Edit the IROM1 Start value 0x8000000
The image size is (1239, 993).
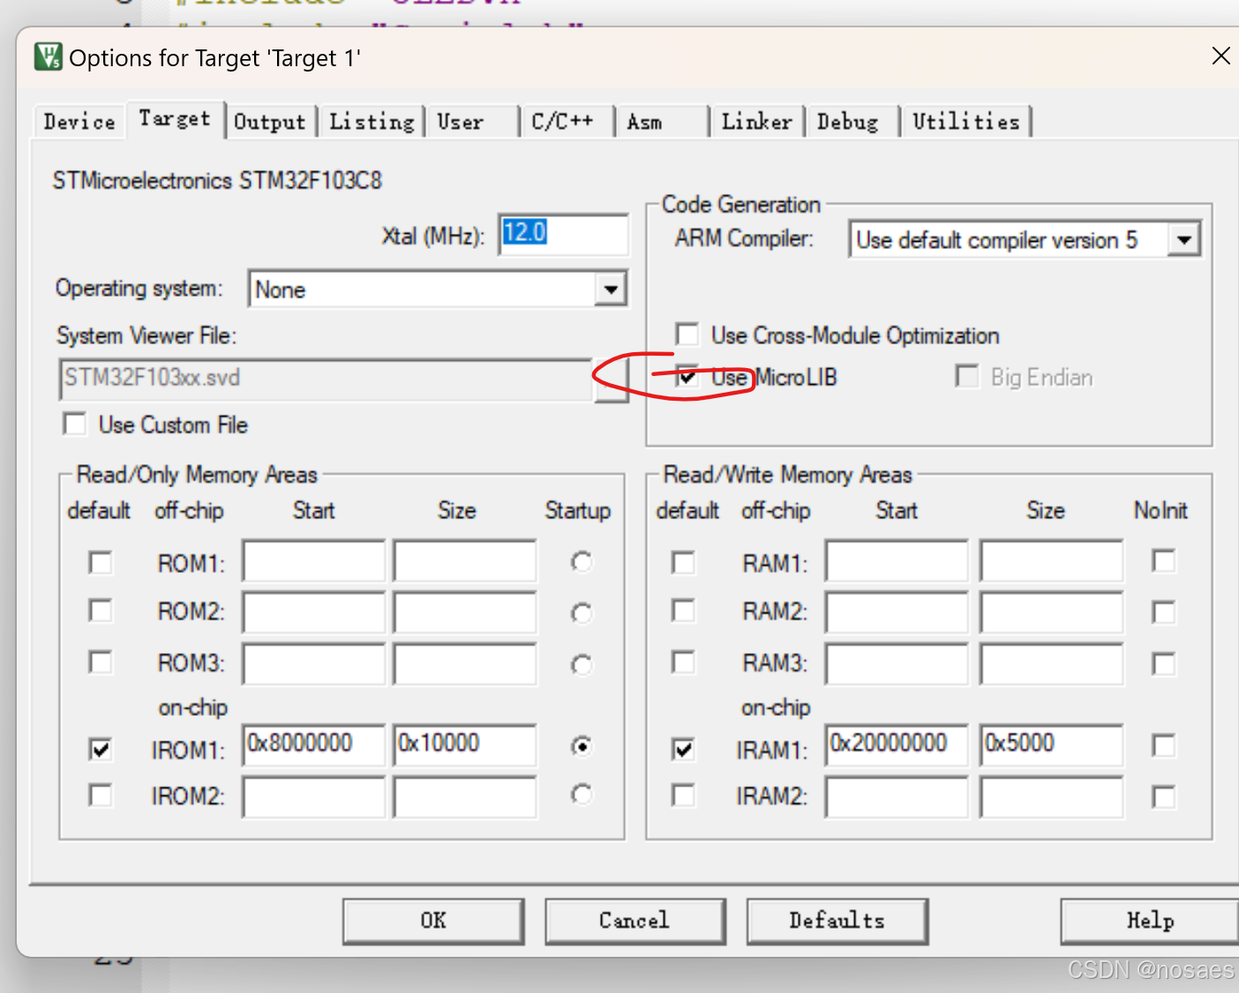(314, 745)
